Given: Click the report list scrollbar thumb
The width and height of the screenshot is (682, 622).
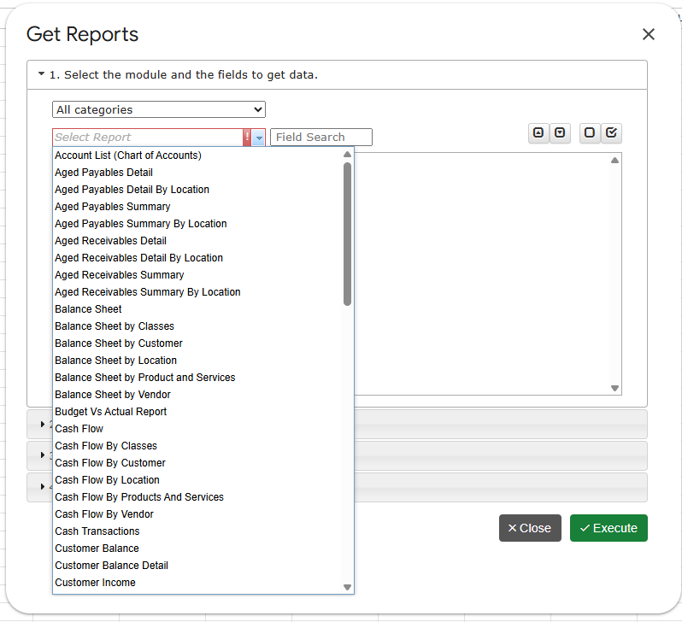Looking at the screenshot, I should (x=347, y=234).
